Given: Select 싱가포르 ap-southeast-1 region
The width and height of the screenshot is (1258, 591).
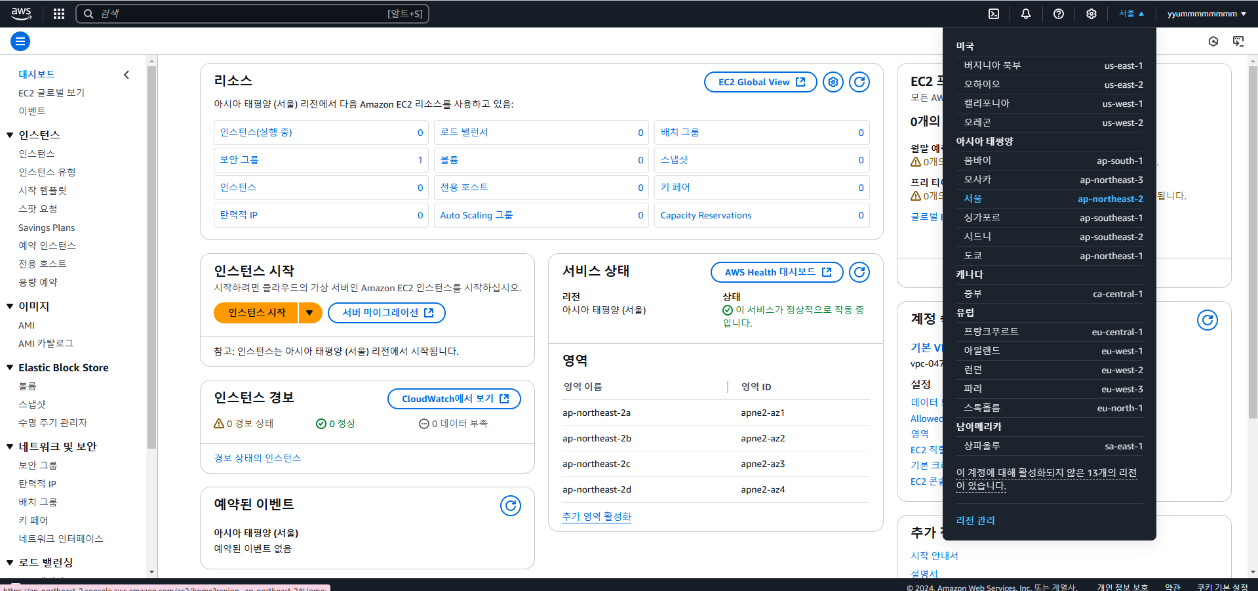Looking at the screenshot, I should point(1050,218).
